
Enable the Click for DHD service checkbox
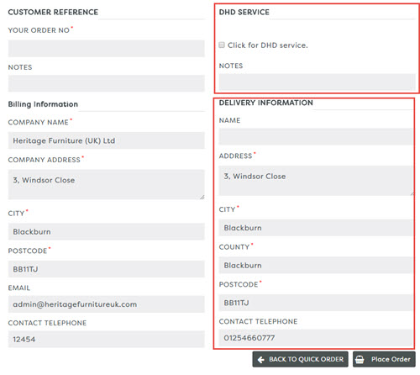(222, 45)
